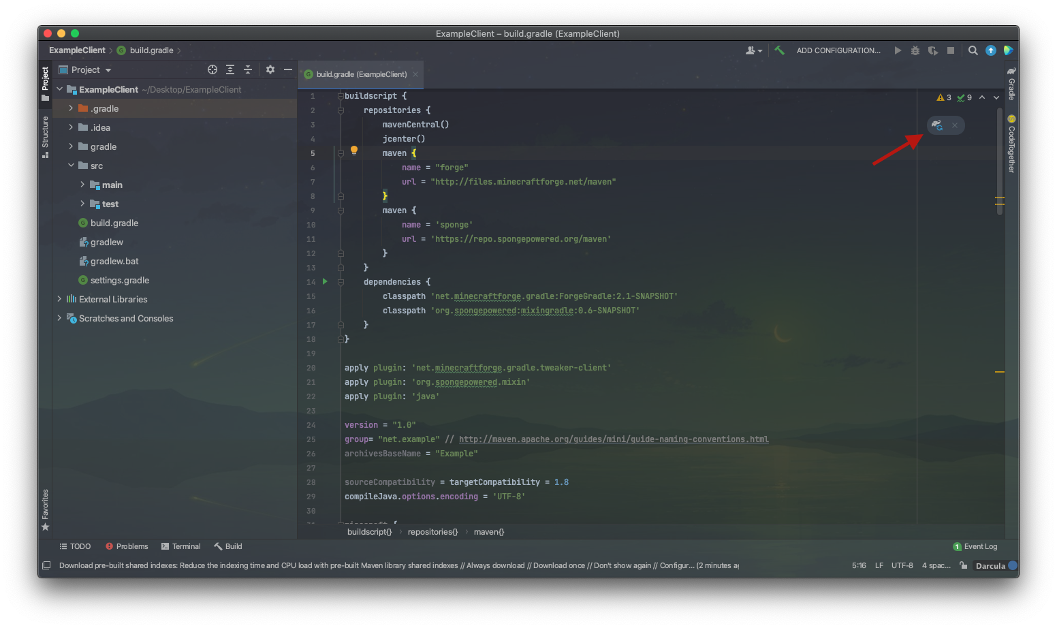The height and width of the screenshot is (628, 1057).
Task: Start debugging with the bug icon
Action: [x=915, y=50]
